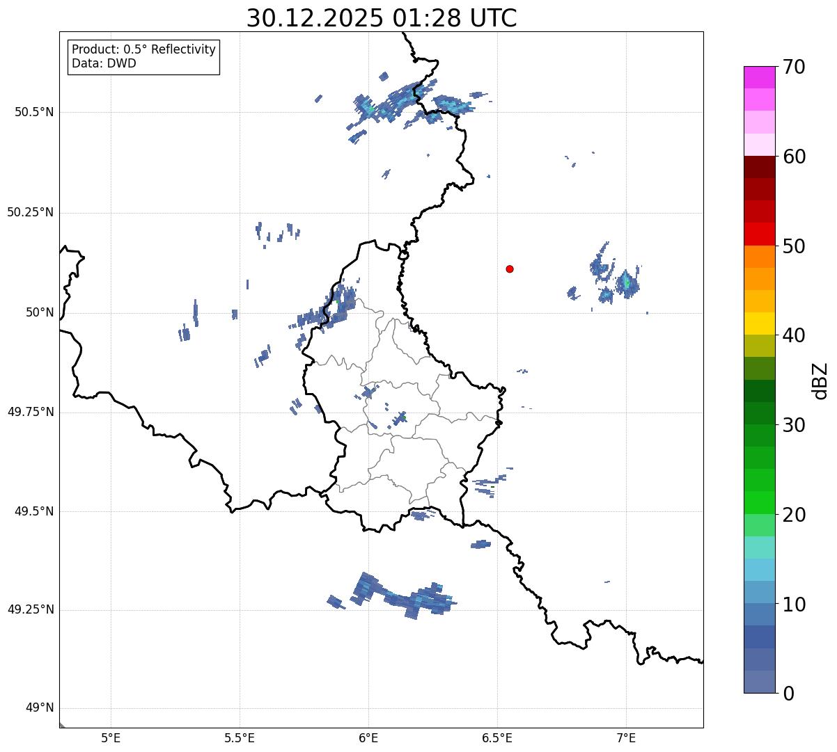The image size is (837, 752).
Task: Click the bright green colorbar segment above 20
Action: pos(759,502)
